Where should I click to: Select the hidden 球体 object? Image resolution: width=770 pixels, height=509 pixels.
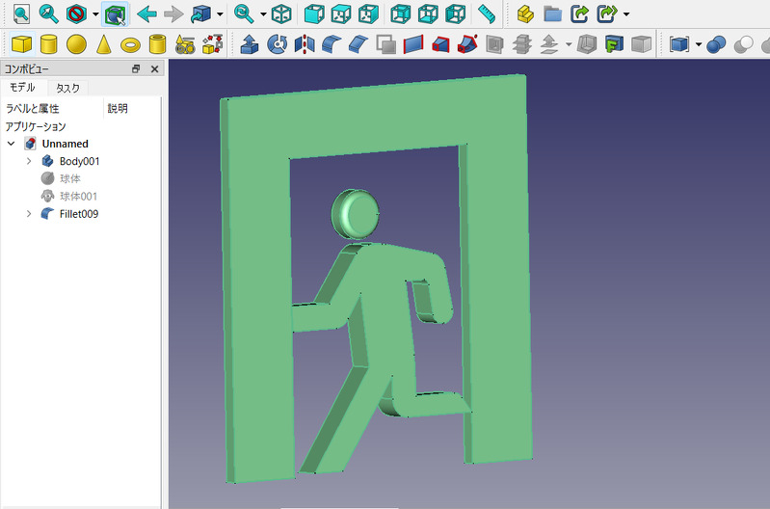click(70, 178)
